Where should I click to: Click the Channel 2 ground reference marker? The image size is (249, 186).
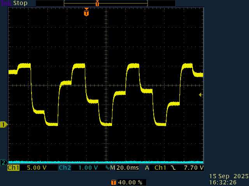point(4,162)
